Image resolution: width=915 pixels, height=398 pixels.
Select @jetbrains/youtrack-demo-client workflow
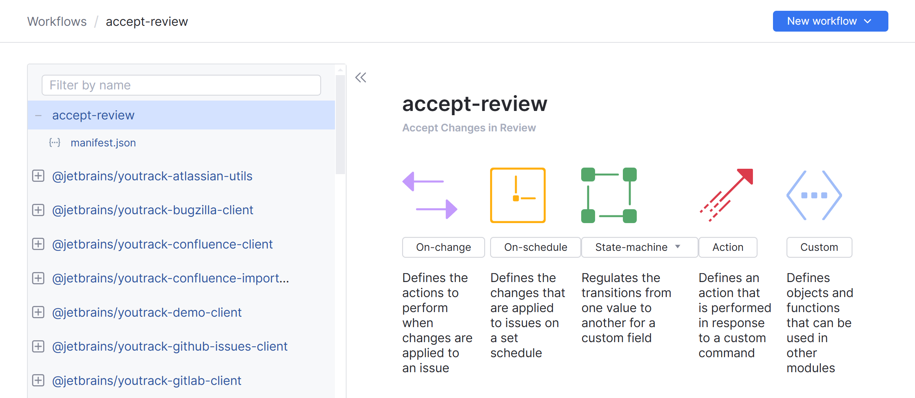(x=147, y=312)
